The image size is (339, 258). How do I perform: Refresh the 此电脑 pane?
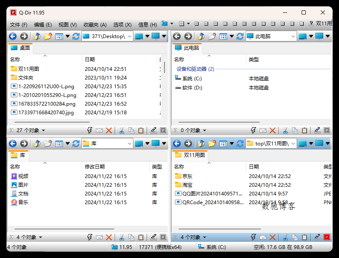click(x=240, y=36)
